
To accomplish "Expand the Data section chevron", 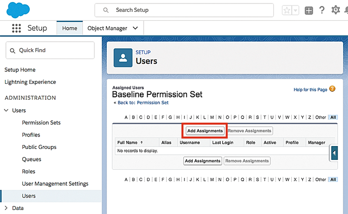I will [6, 208].
